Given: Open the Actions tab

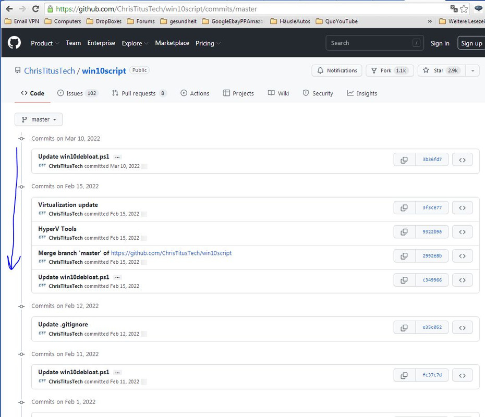Looking at the screenshot, I should (x=195, y=93).
